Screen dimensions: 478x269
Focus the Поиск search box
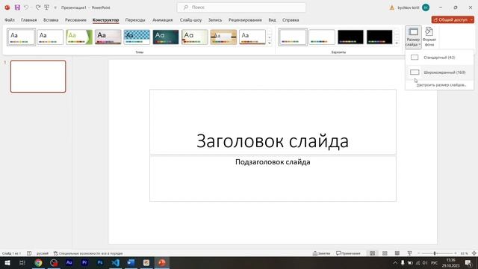click(x=241, y=7)
